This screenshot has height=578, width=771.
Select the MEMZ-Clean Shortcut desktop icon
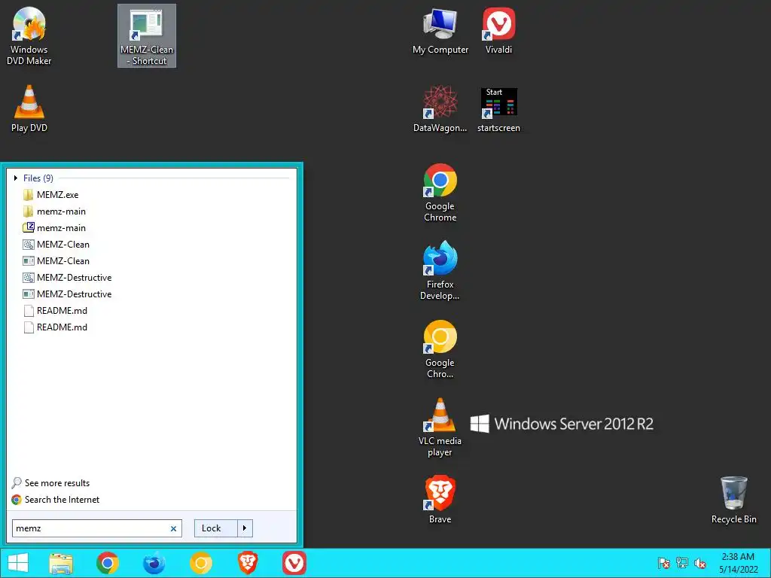tap(147, 36)
